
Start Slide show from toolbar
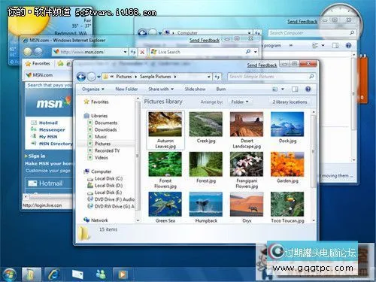pyautogui.click(x=195, y=89)
